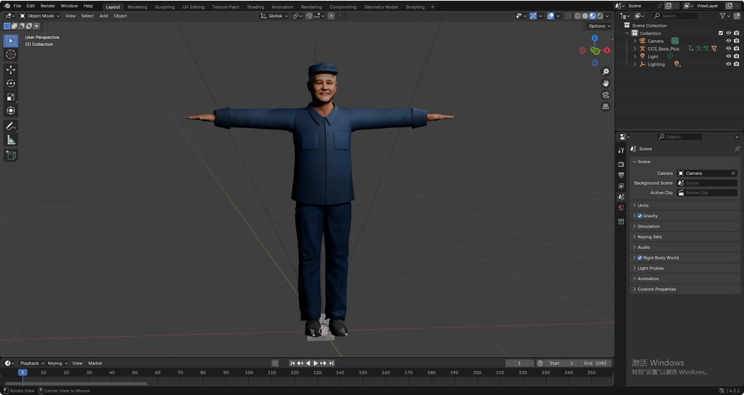This screenshot has height=395, width=744.
Task: Select the Move tool in toolbar
Action: point(10,70)
